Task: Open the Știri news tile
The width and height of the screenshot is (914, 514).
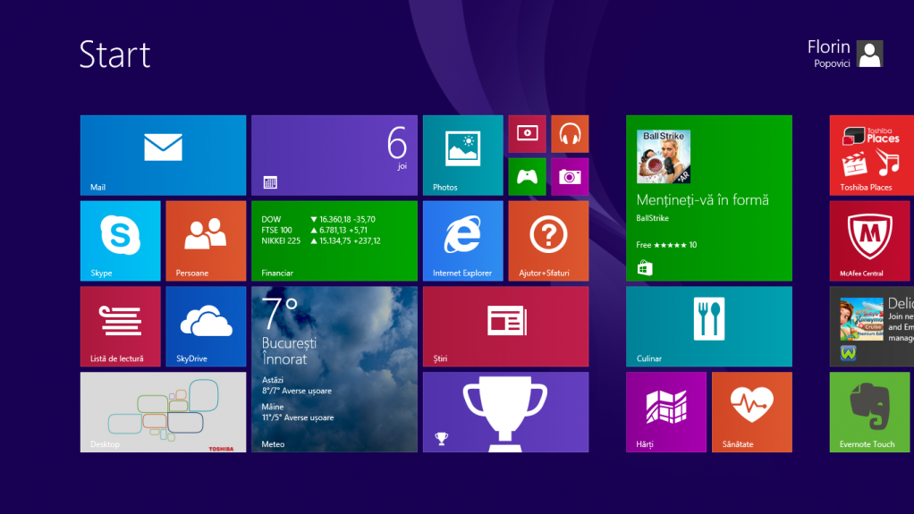Action: click(506, 326)
